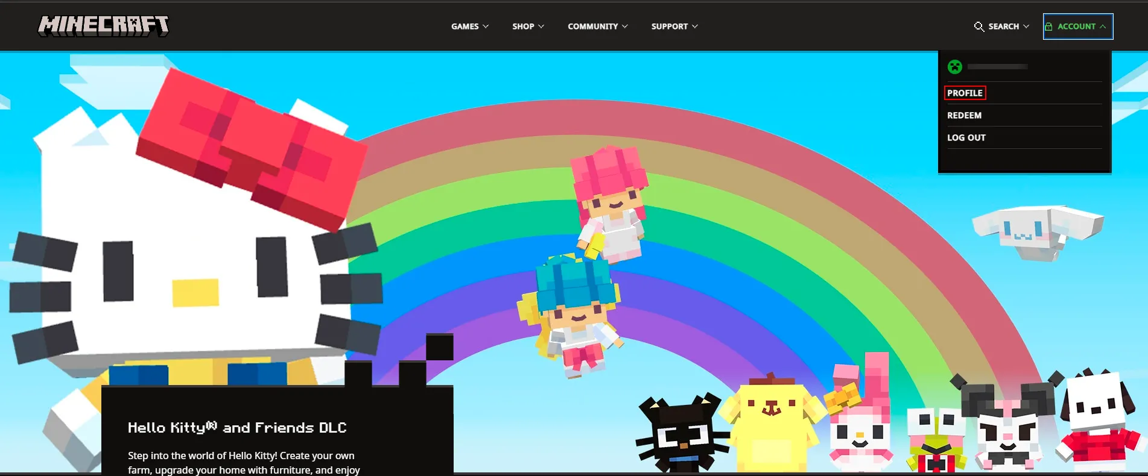Click Log Out in account menu
The image size is (1148, 476).
click(966, 137)
